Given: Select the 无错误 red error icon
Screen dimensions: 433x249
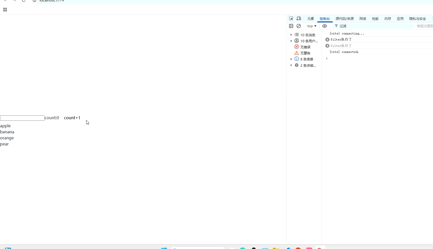Looking at the screenshot, I should click(297, 47).
